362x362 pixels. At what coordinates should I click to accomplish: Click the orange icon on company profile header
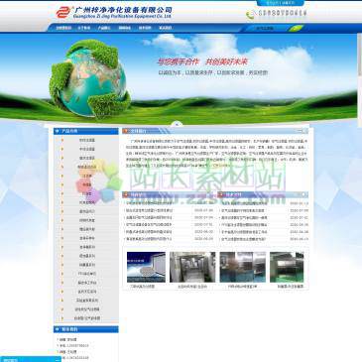(126, 131)
